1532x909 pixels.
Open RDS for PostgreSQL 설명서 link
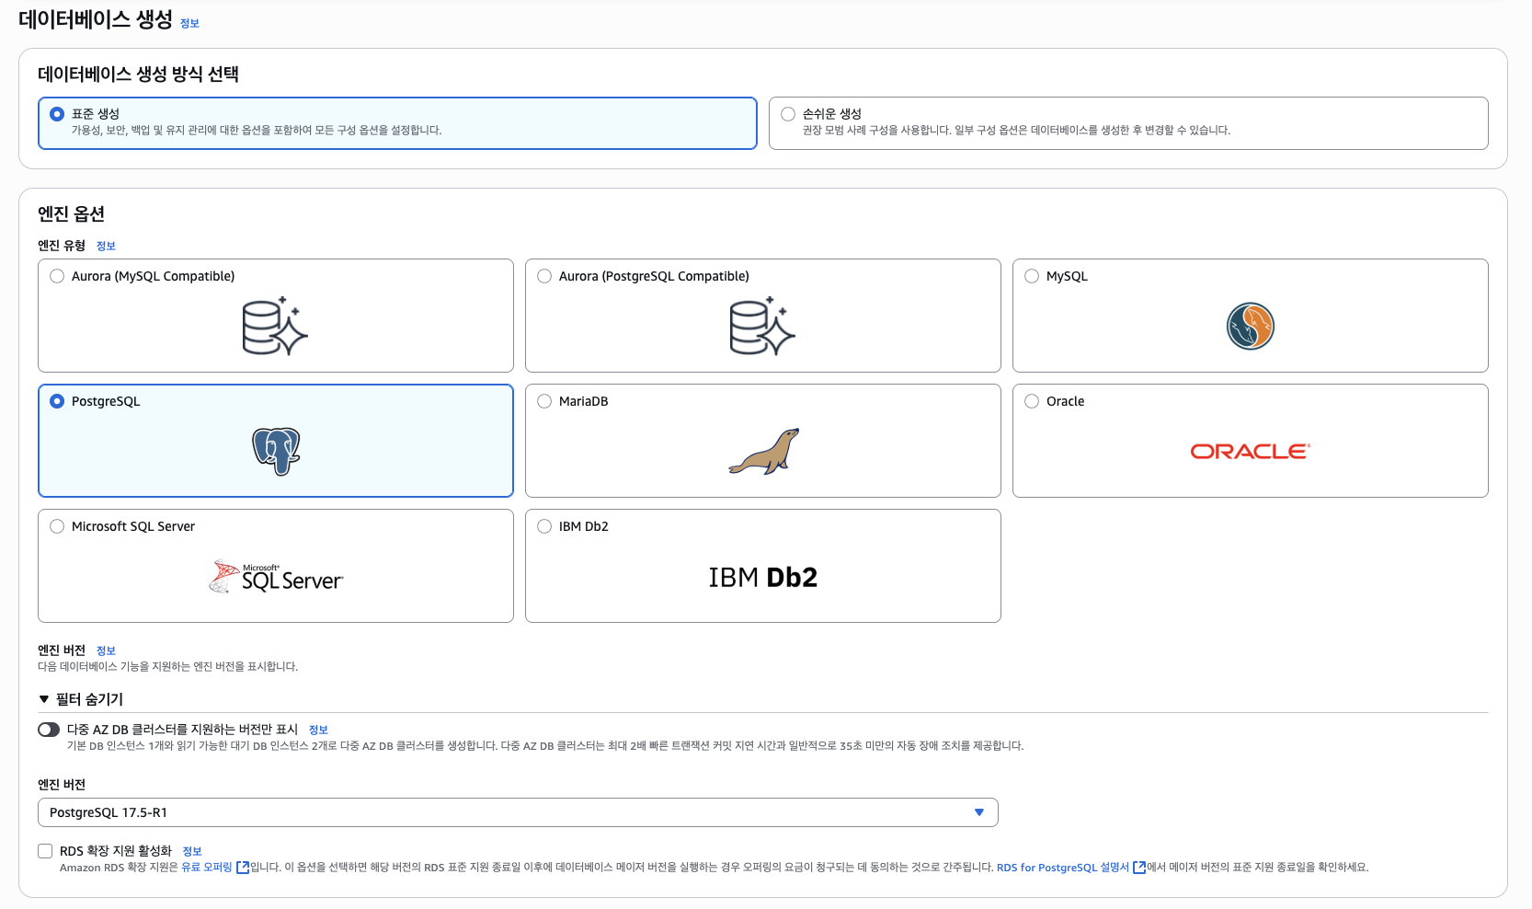coord(1063,867)
